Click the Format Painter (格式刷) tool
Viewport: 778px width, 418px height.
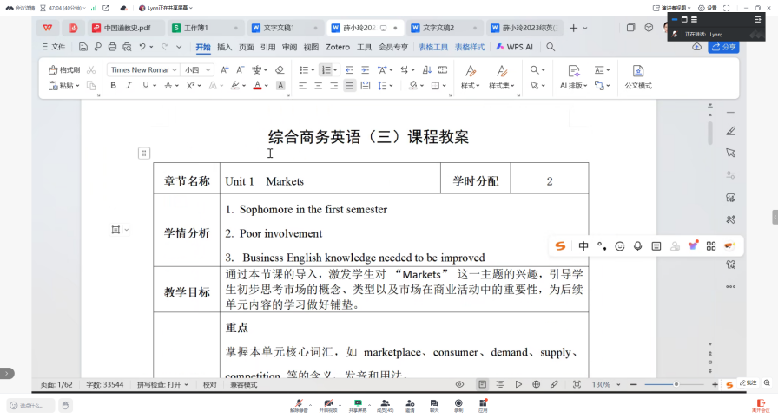[64, 69]
